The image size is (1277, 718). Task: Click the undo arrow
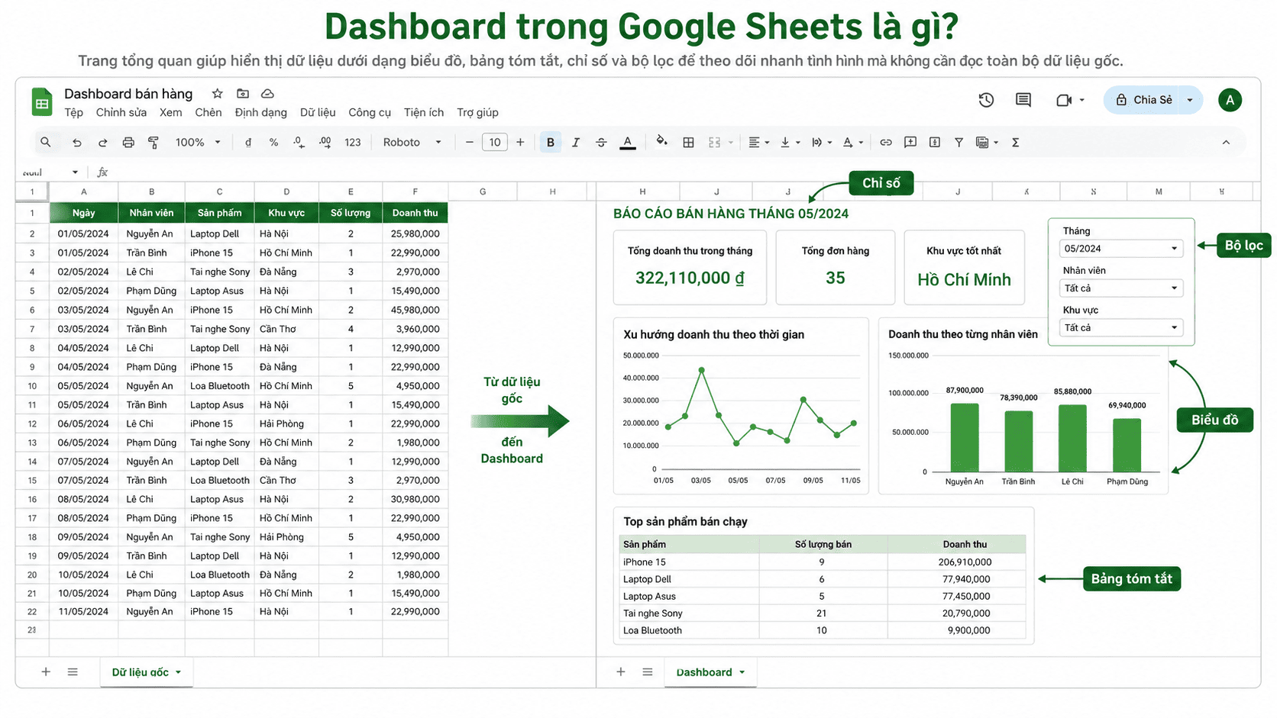pyautogui.click(x=76, y=143)
